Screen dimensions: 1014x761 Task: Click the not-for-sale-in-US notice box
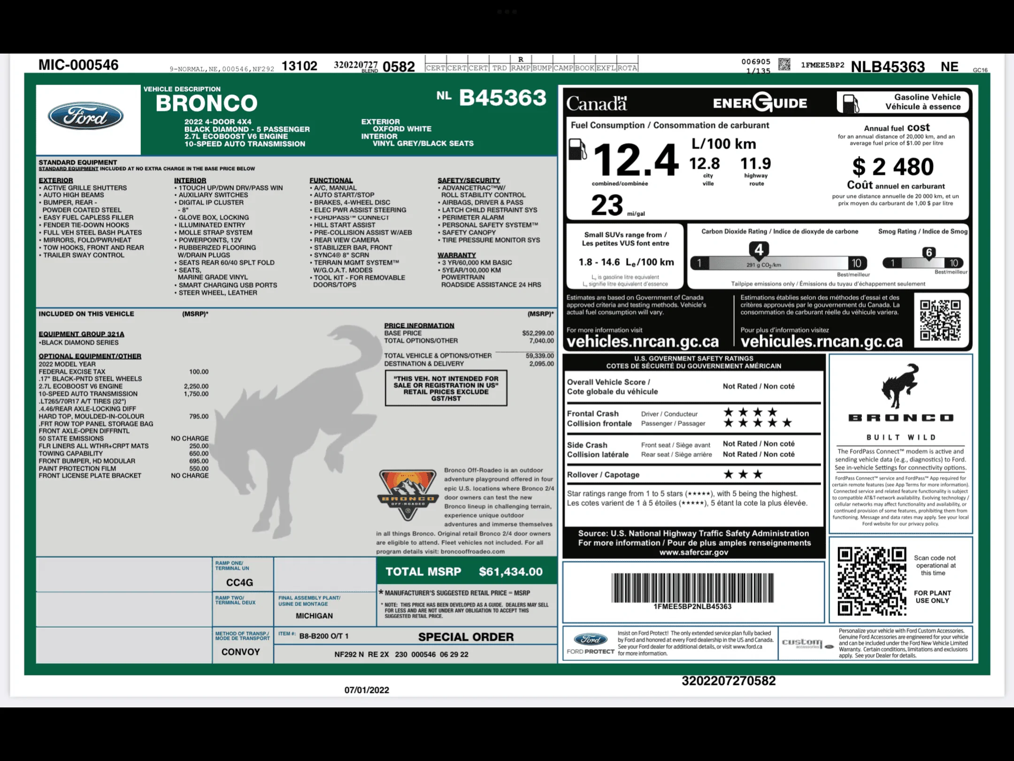446,388
